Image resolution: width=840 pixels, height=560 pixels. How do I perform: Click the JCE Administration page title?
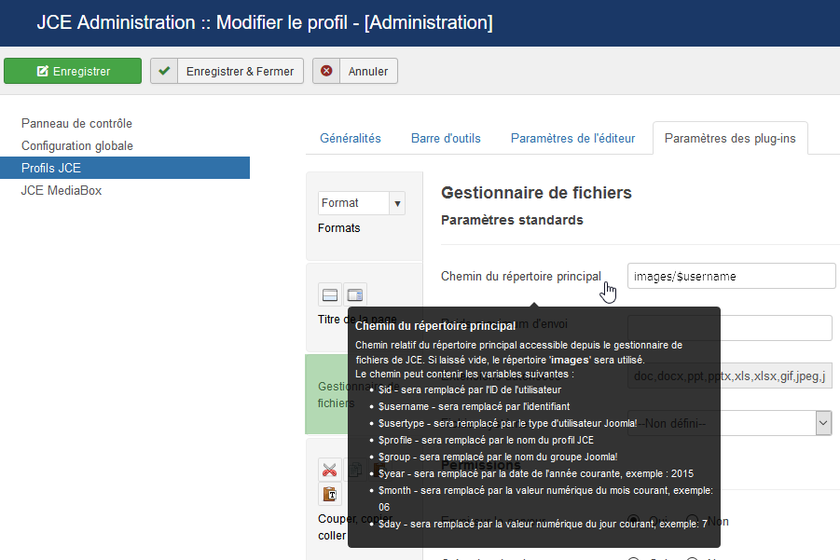265,22
